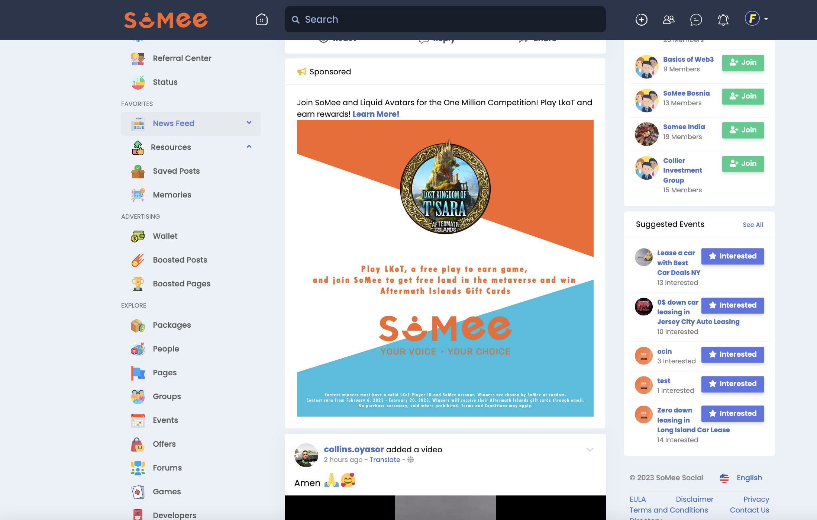817x520 pixels.
Task: Click the Packages box icon
Action: (x=138, y=325)
